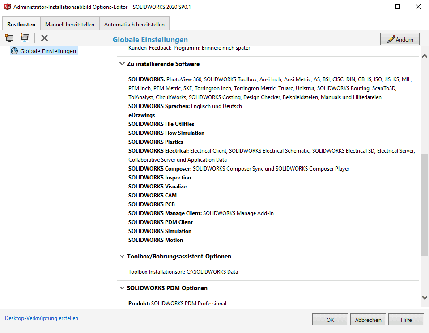Click Produkt: SOLIDWORKS PDM Professional text
The height and width of the screenshot is (333, 429).
click(177, 304)
